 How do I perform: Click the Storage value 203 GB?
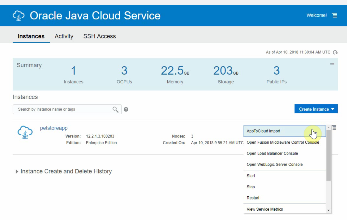(x=226, y=71)
